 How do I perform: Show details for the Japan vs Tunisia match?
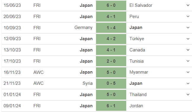coord(188,61)
